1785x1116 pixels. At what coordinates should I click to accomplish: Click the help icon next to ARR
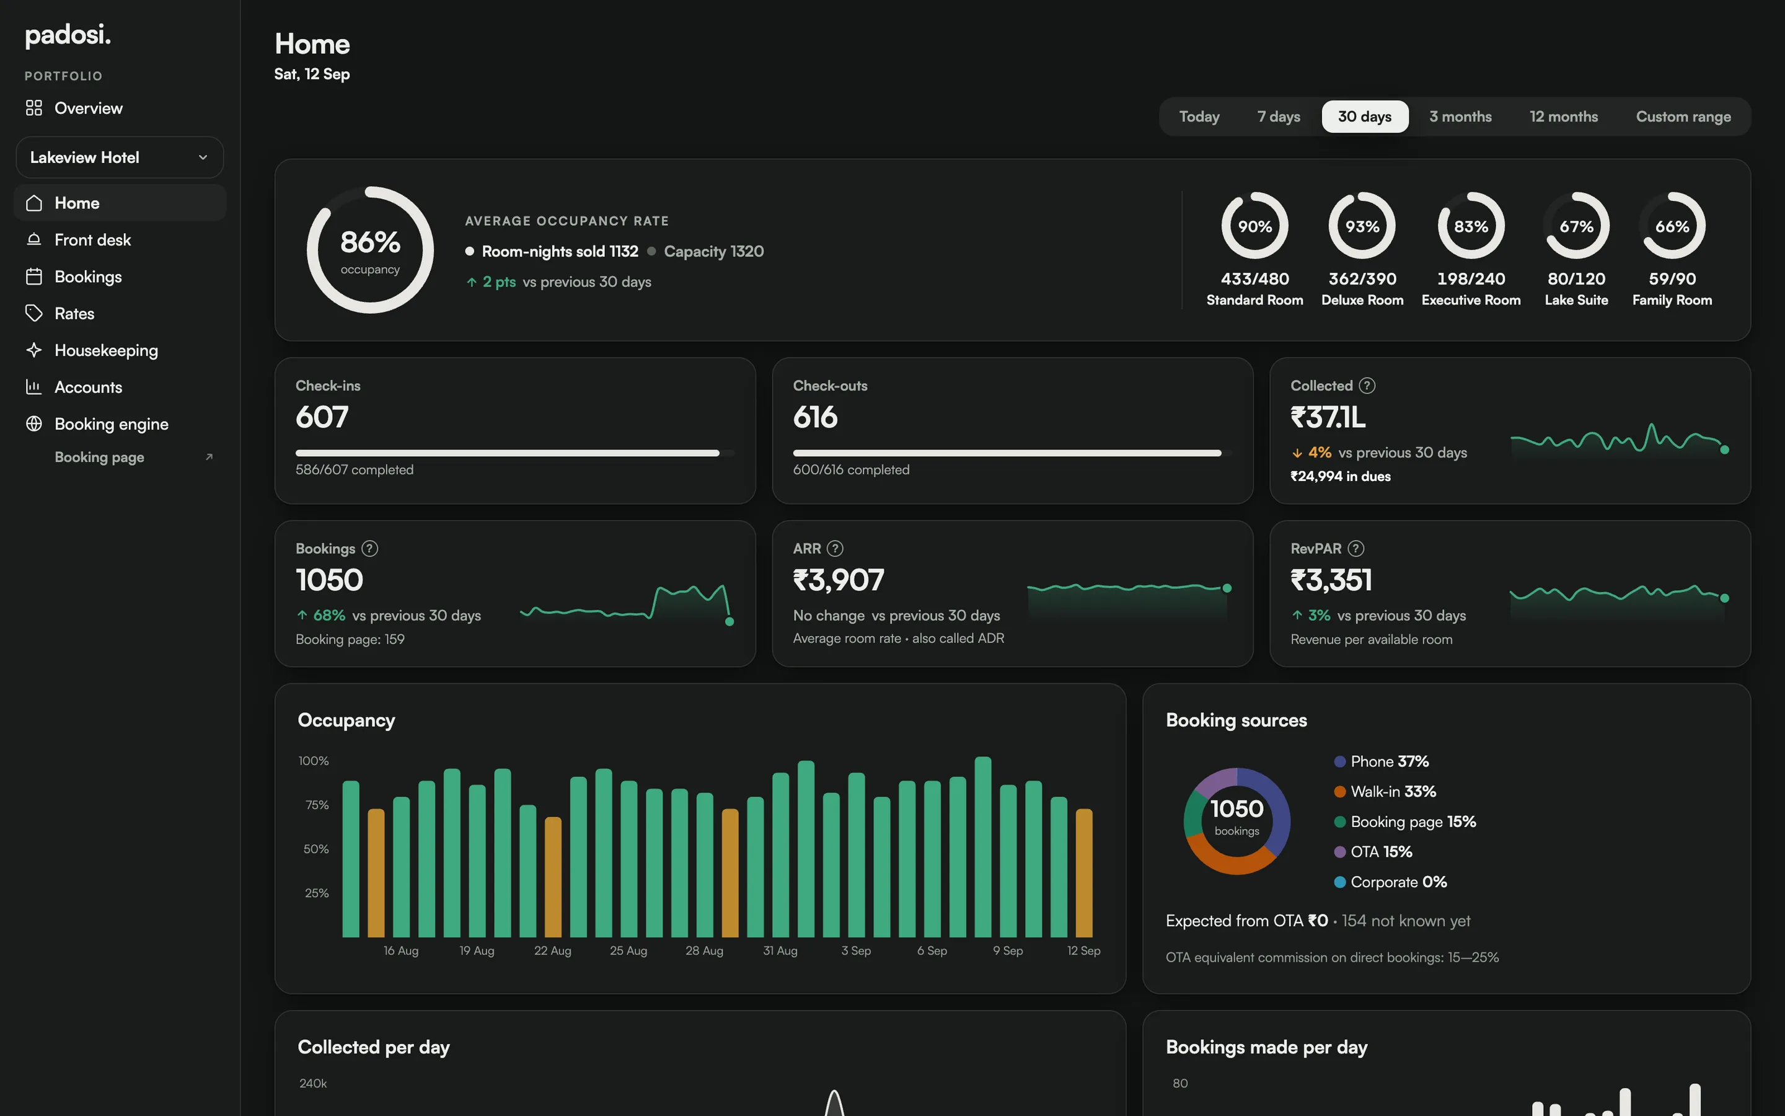(835, 549)
